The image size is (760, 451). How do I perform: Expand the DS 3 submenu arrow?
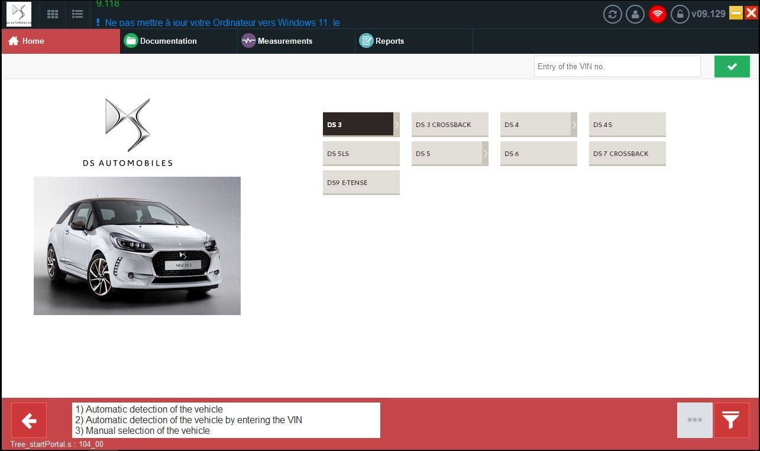pos(396,125)
